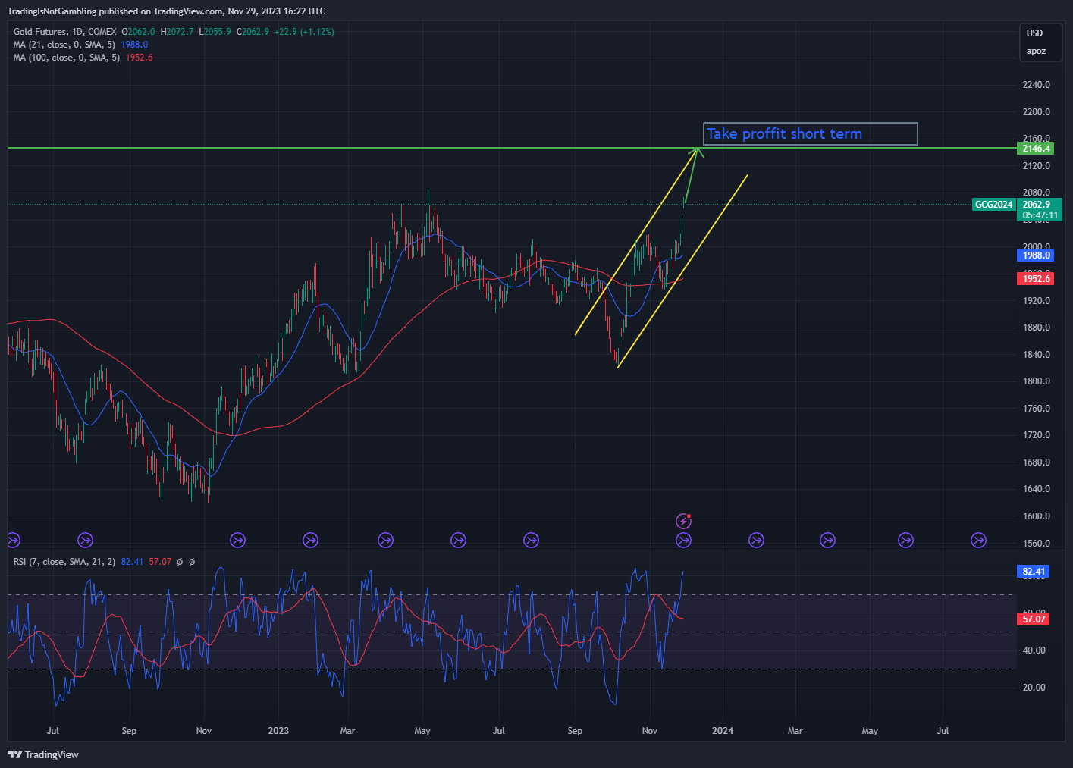Viewport: 1073px width, 768px height.
Task: Click the MA (100, close, 0, SMA, 5) indicator legend
Action: click(x=67, y=58)
